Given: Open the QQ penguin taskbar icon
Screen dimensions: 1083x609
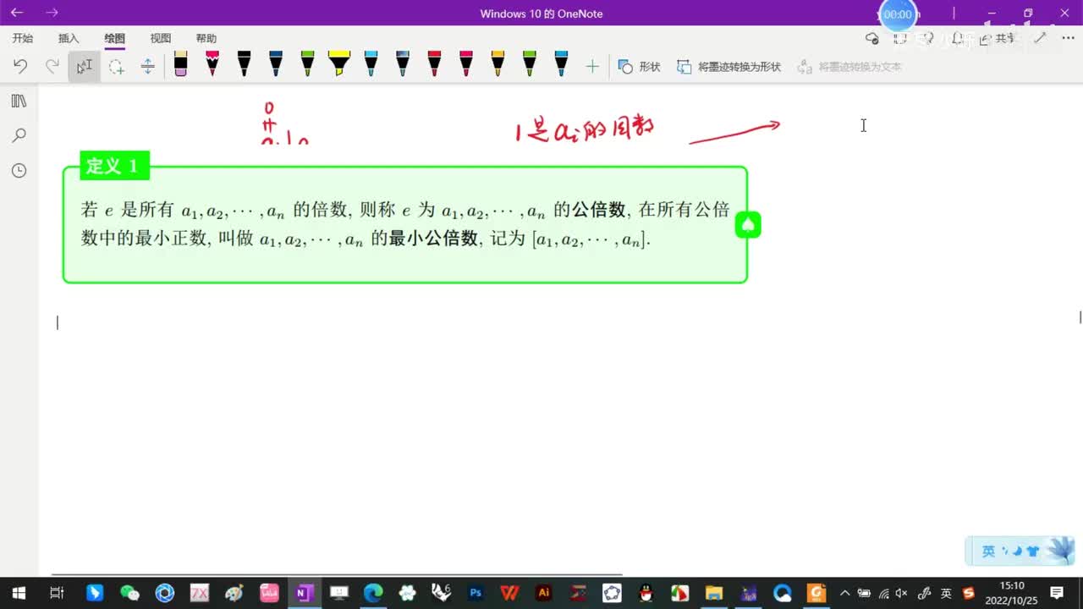Looking at the screenshot, I should pyautogui.click(x=645, y=593).
